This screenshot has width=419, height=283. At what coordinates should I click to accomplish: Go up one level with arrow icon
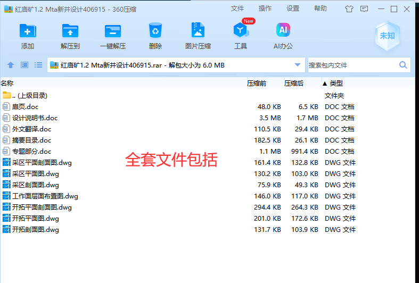pyautogui.click(x=11, y=65)
